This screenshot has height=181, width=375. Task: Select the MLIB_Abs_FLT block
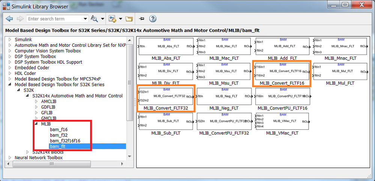[166, 46]
